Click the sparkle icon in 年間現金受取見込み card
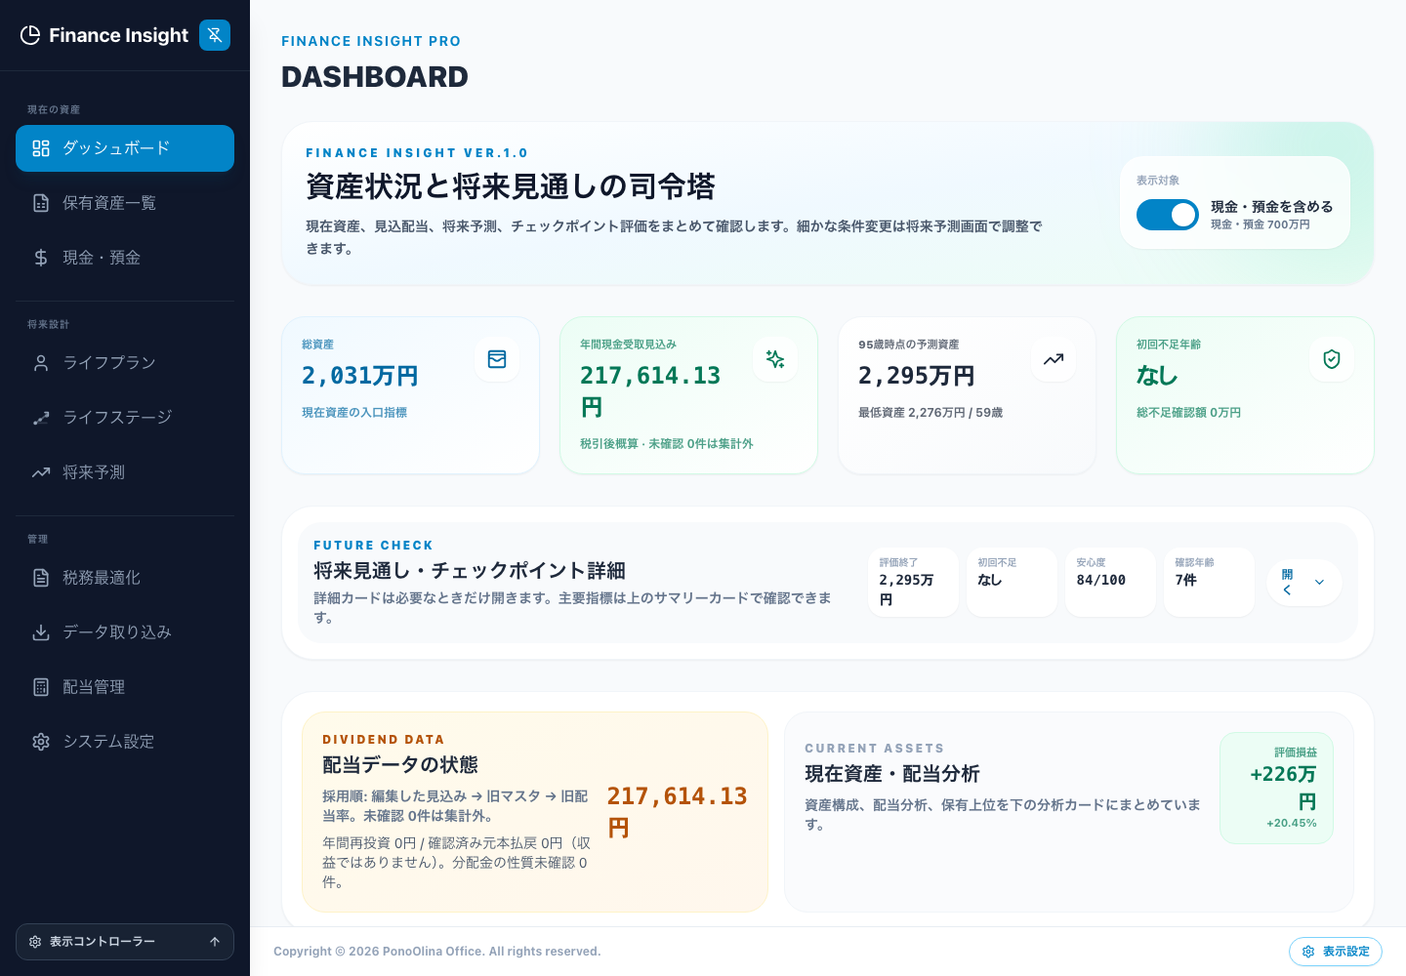 click(775, 359)
